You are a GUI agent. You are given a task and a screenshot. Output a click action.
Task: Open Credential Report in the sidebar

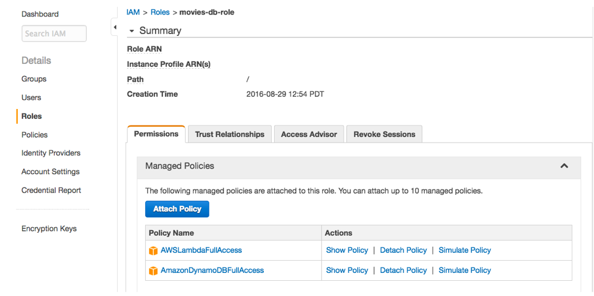point(51,190)
